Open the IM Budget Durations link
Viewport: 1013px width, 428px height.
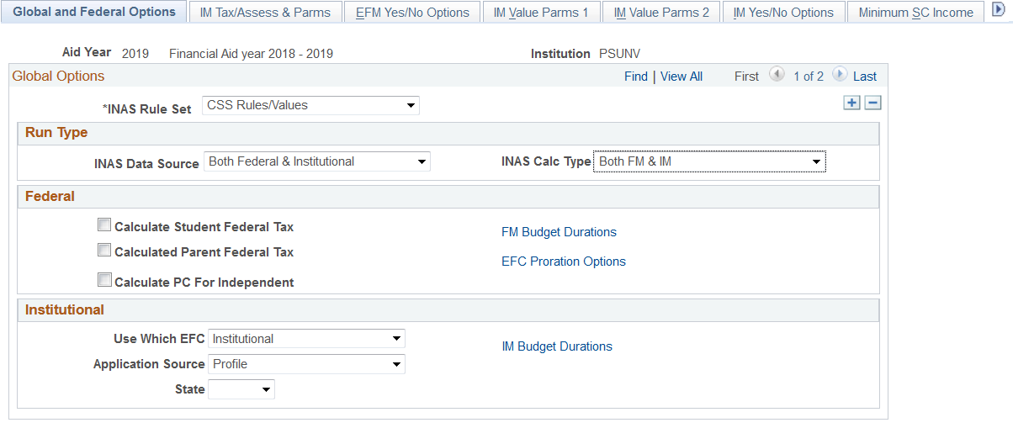(557, 346)
